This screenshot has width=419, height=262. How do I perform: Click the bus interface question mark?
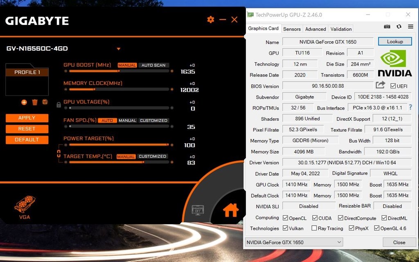point(410,108)
